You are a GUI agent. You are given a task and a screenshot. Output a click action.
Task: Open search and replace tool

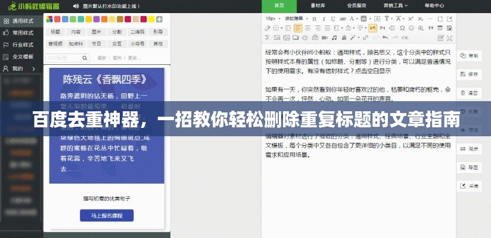coord(421,28)
